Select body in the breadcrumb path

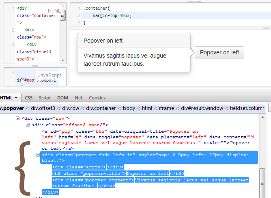[129, 108]
